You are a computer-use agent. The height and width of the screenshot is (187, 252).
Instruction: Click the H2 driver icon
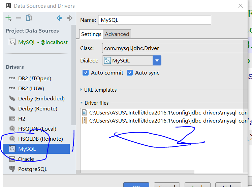(12, 119)
